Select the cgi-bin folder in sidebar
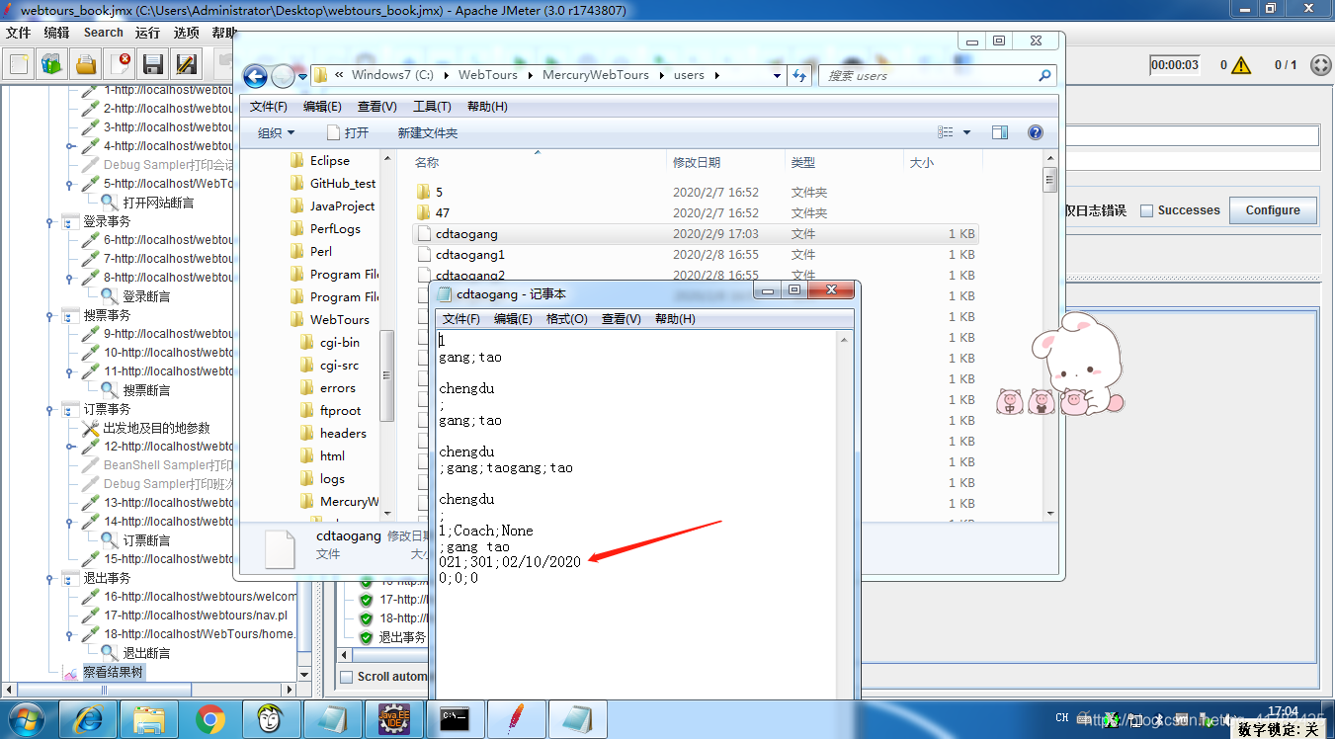Screen dimensions: 1335x739 tap(340, 343)
